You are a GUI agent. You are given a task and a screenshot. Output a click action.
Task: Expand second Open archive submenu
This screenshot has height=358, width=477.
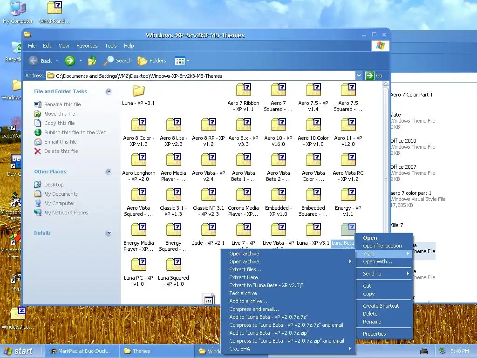coord(288,262)
